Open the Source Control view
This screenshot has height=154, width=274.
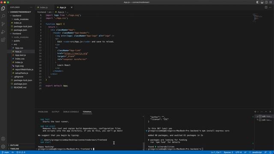[x=3, y=24]
